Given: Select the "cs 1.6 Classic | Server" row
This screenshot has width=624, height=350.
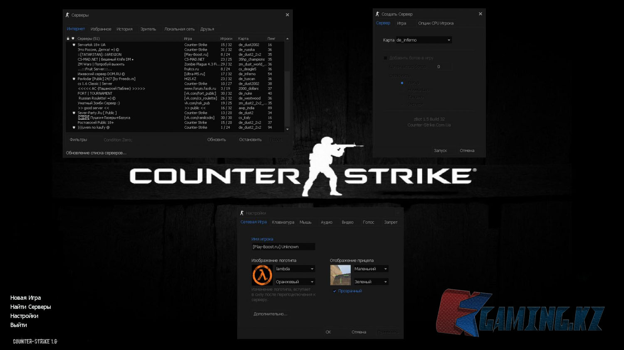Looking at the screenshot, I should (175, 84).
